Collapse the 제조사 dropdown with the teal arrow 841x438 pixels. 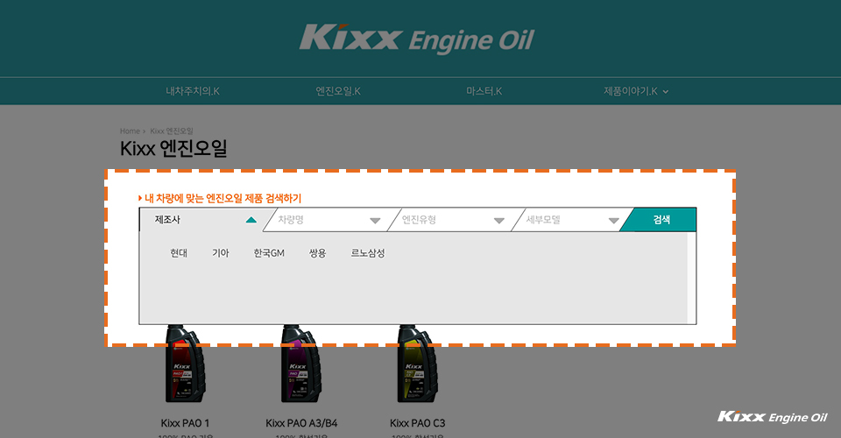[x=251, y=220]
